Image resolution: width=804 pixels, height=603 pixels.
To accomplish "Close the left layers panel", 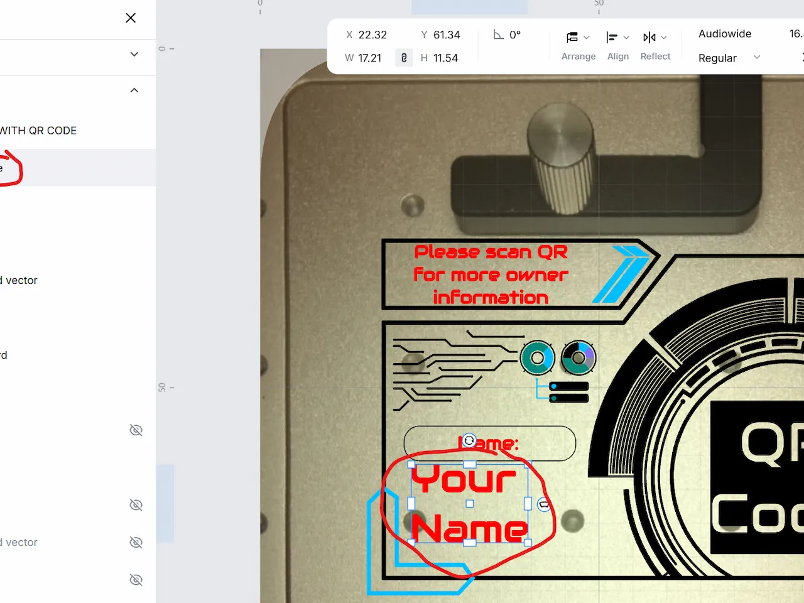I will point(131,18).
